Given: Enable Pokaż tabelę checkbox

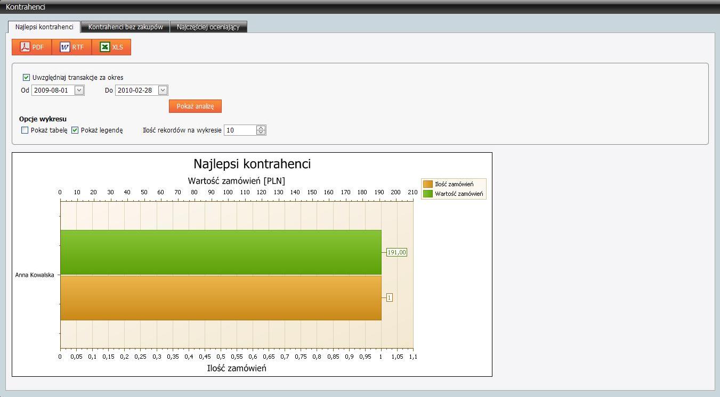Looking at the screenshot, I should 25,130.
